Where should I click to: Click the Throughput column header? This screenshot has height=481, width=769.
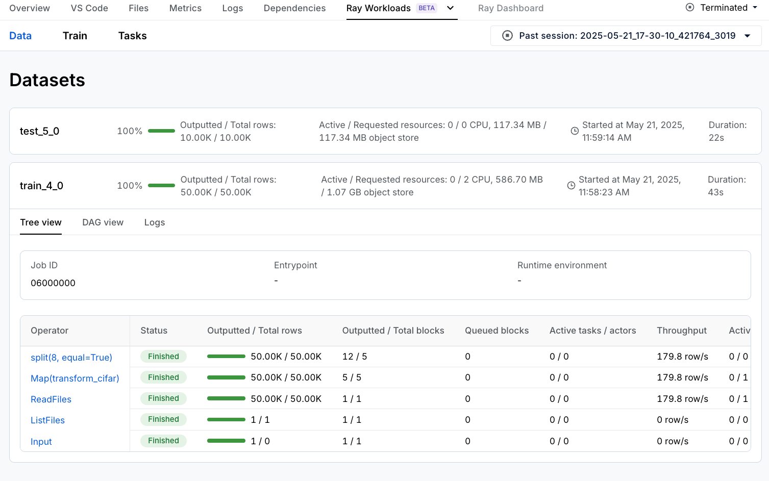click(682, 331)
